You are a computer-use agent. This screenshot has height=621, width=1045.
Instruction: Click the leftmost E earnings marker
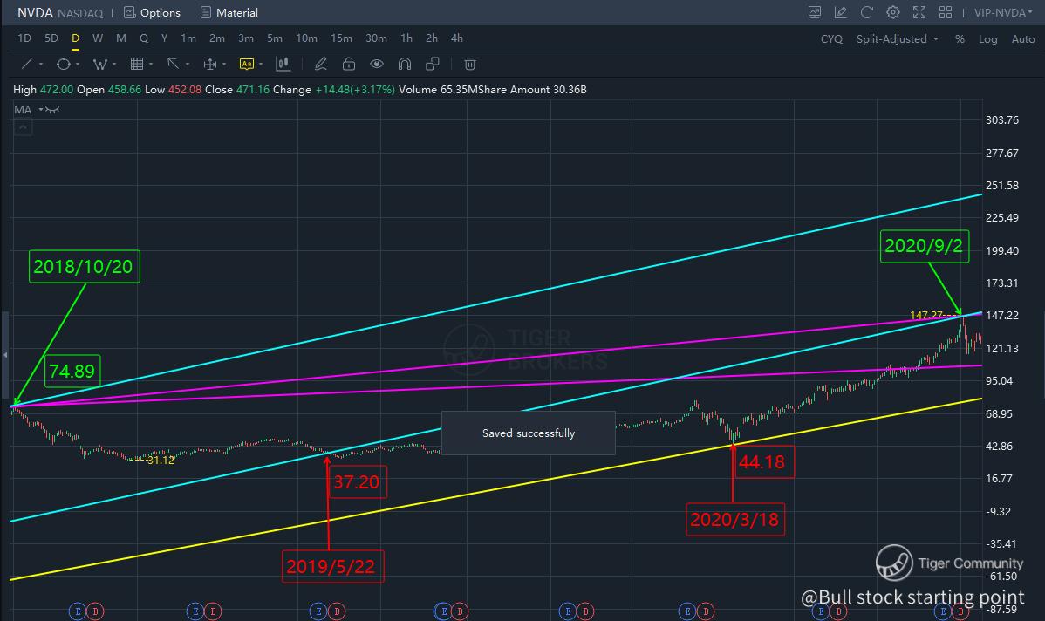point(78,611)
